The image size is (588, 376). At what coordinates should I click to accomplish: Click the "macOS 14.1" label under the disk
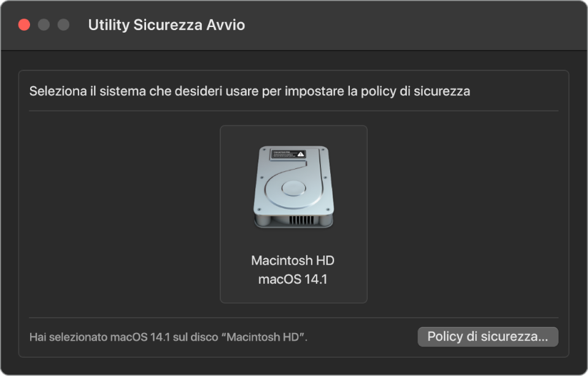click(x=293, y=279)
